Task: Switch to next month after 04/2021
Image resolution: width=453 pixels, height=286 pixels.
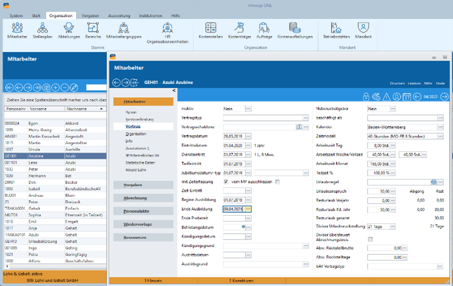Action: pyautogui.click(x=444, y=97)
